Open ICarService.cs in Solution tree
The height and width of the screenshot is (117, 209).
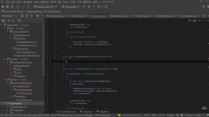(x=24, y=100)
